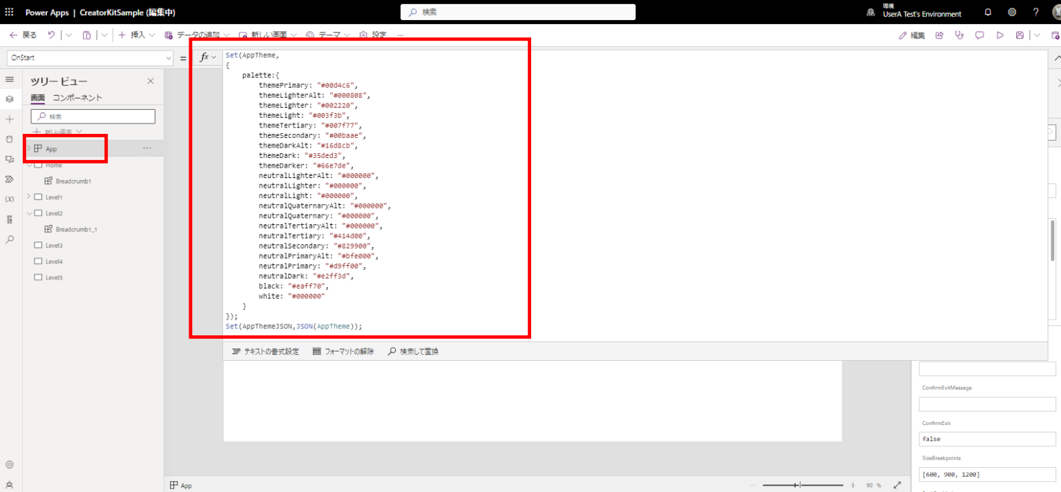Open the Insert pane from the left rail
The height and width of the screenshot is (492, 1061).
pyautogui.click(x=10, y=119)
